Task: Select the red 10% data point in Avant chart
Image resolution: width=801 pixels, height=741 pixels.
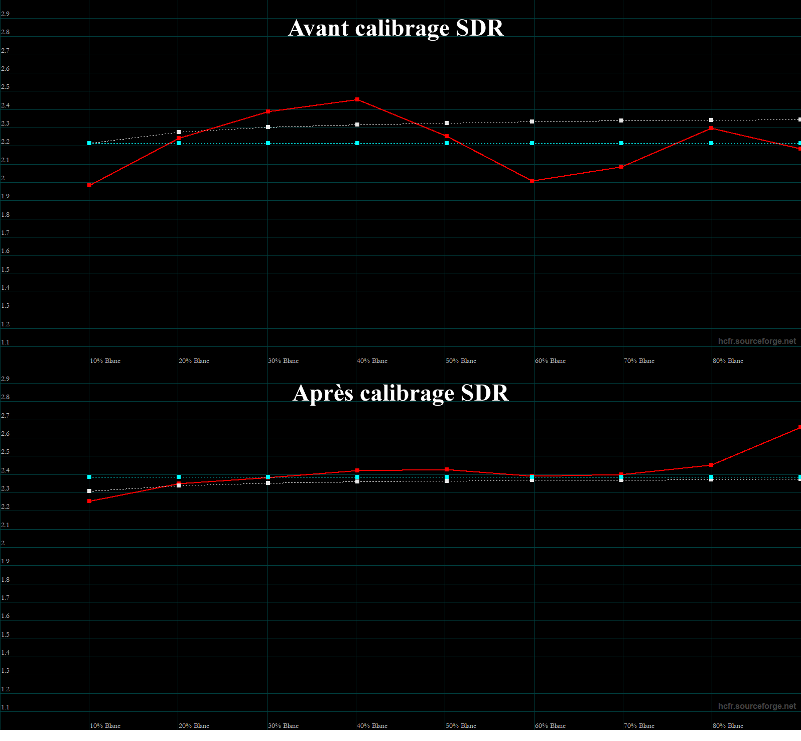Action: click(89, 185)
